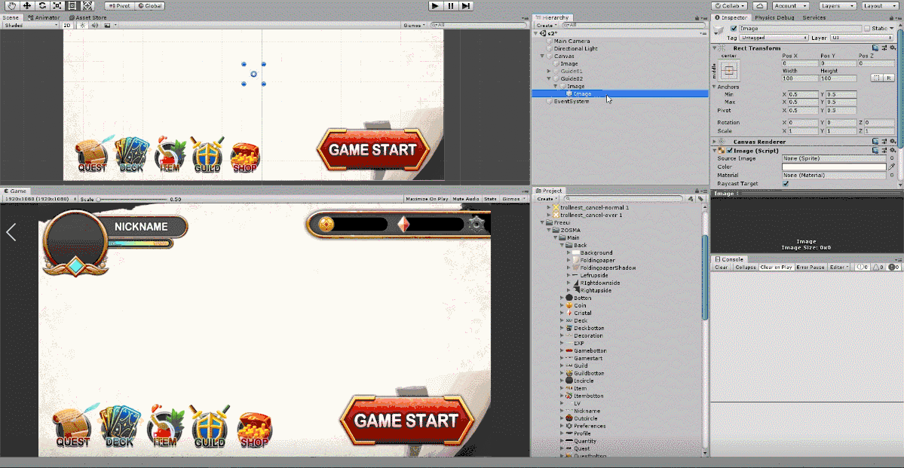Viewport: 904px width, 468px height.
Task: Toggle the Static checkbox
Action: point(866,28)
